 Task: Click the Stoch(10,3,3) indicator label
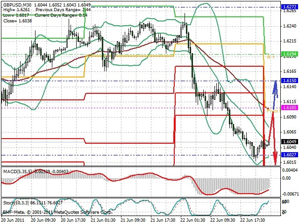coord(16,203)
